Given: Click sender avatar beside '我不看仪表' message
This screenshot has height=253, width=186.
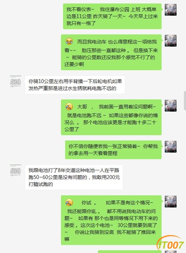Looking at the screenshot, I should point(170,10).
